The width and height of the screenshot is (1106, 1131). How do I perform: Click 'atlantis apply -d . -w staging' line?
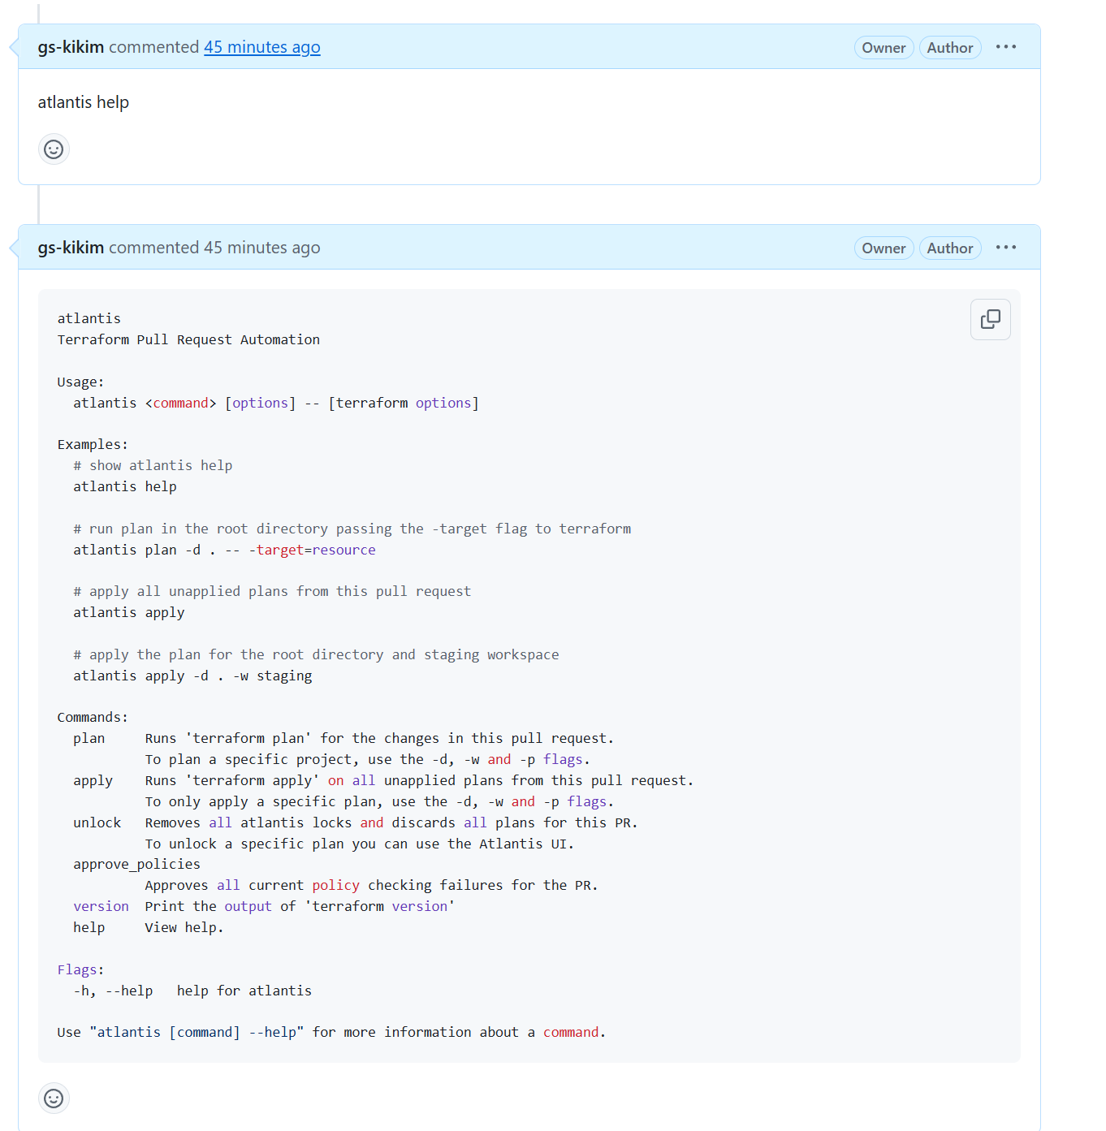click(x=192, y=676)
